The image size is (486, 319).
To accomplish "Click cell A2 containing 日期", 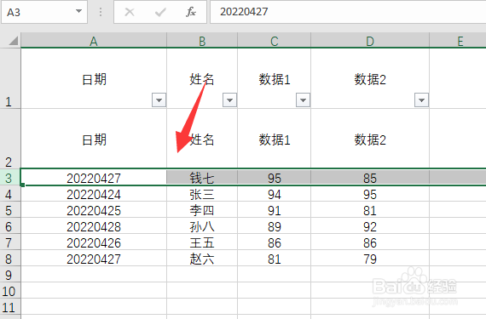I will click(x=94, y=139).
